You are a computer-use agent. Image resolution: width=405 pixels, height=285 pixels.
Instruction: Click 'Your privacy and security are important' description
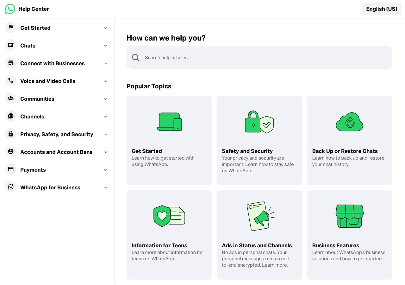(x=258, y=164)
